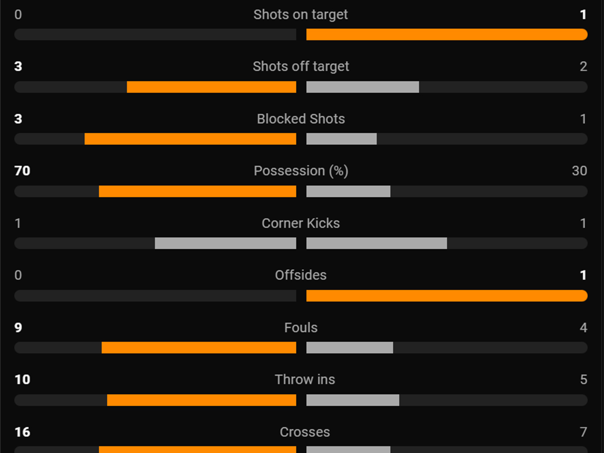Image resolution: width=604 pixels, height=453 pixels.
Task: Select the orange Shots on target bar
Action: [x=447, y=34]
